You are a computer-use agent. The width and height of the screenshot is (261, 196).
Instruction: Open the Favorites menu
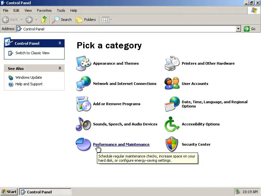point(44,10)
